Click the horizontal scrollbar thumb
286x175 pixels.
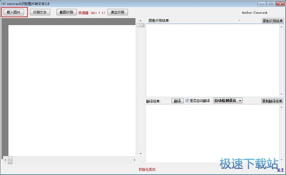point(10,160)
